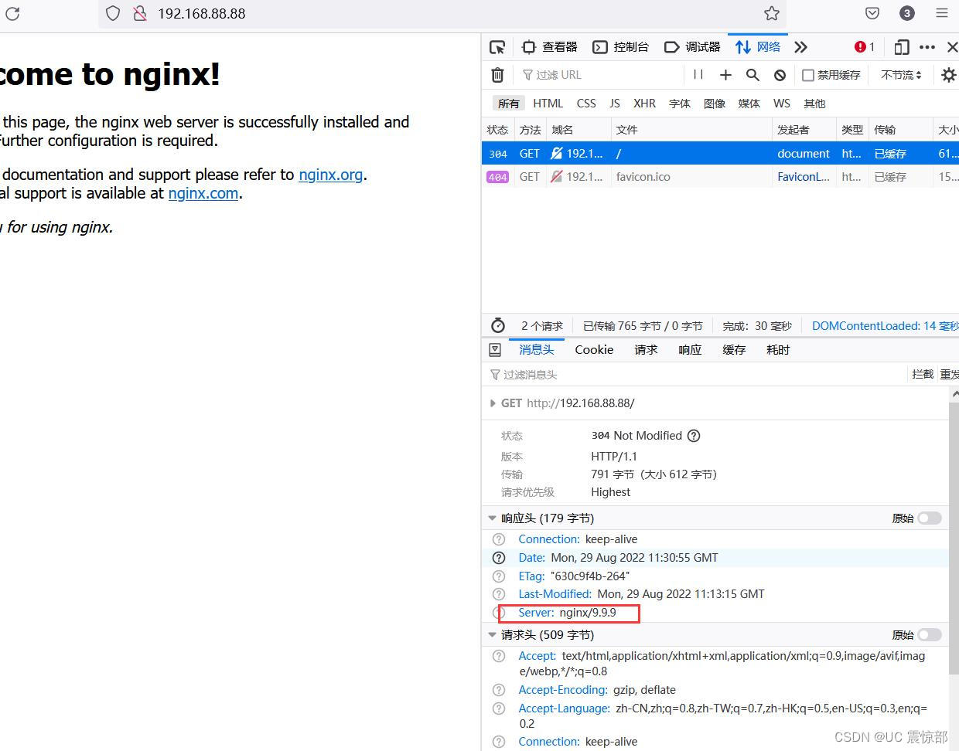Open help icon for Last-Modified header

(x=499, y=594)
